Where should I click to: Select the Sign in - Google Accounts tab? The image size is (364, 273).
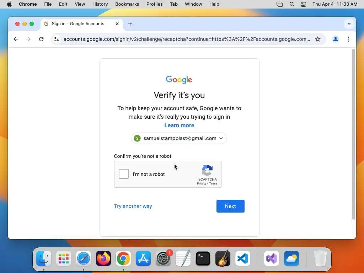click(x=82, y=24)
